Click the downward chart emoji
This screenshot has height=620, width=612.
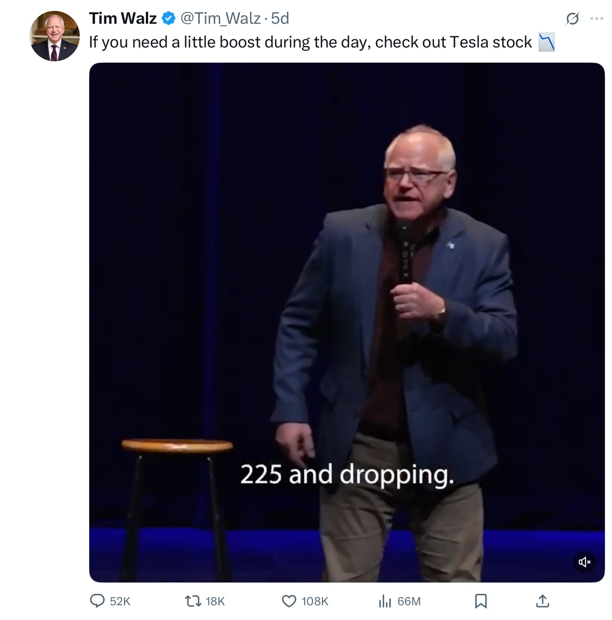(546, 42)
